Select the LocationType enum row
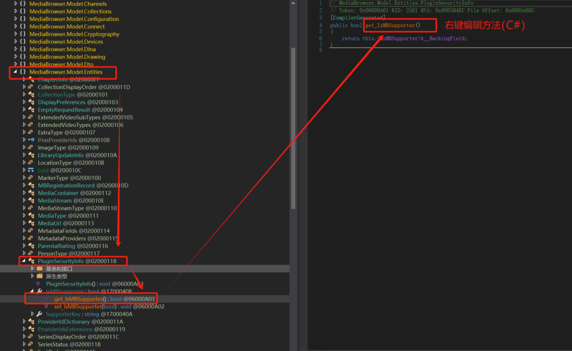 [x=71, y=163]
